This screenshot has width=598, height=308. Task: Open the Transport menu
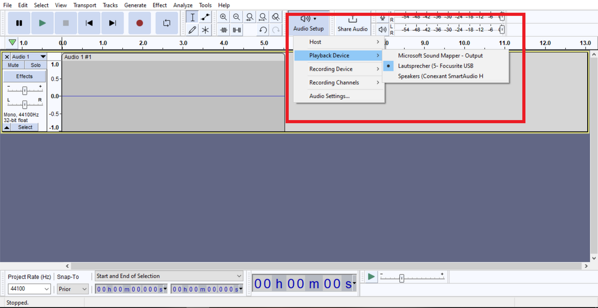[85, 5]
